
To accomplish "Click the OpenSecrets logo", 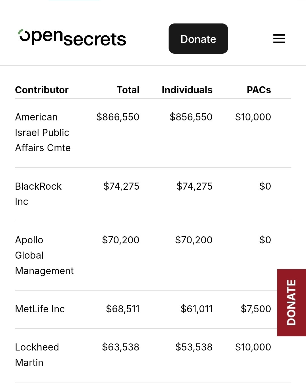I will click(72, 38).
